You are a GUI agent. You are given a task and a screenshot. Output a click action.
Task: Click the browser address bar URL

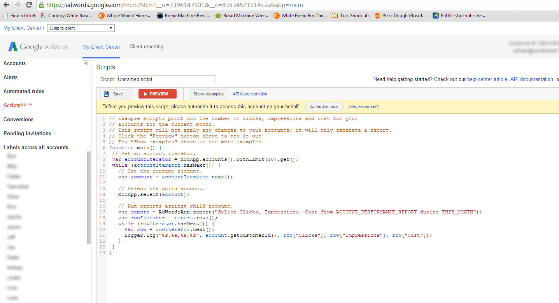[174, 5]
